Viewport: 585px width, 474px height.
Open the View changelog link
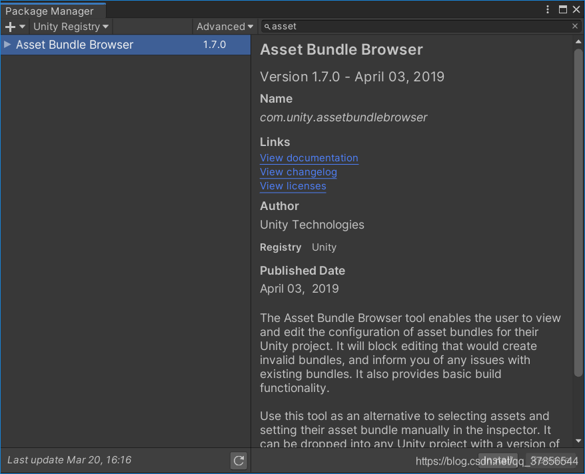pos(298,172)
